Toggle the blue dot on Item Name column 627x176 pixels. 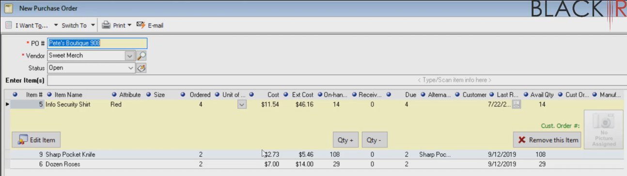[x=50, y=95]
